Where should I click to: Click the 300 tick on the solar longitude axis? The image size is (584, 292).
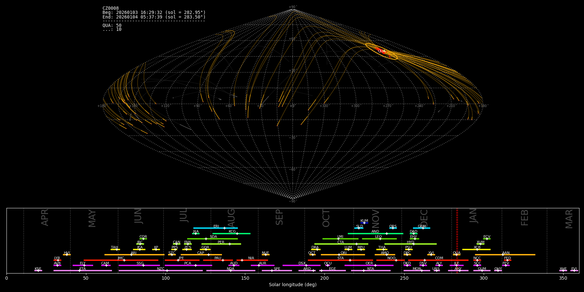click(483, 278)
